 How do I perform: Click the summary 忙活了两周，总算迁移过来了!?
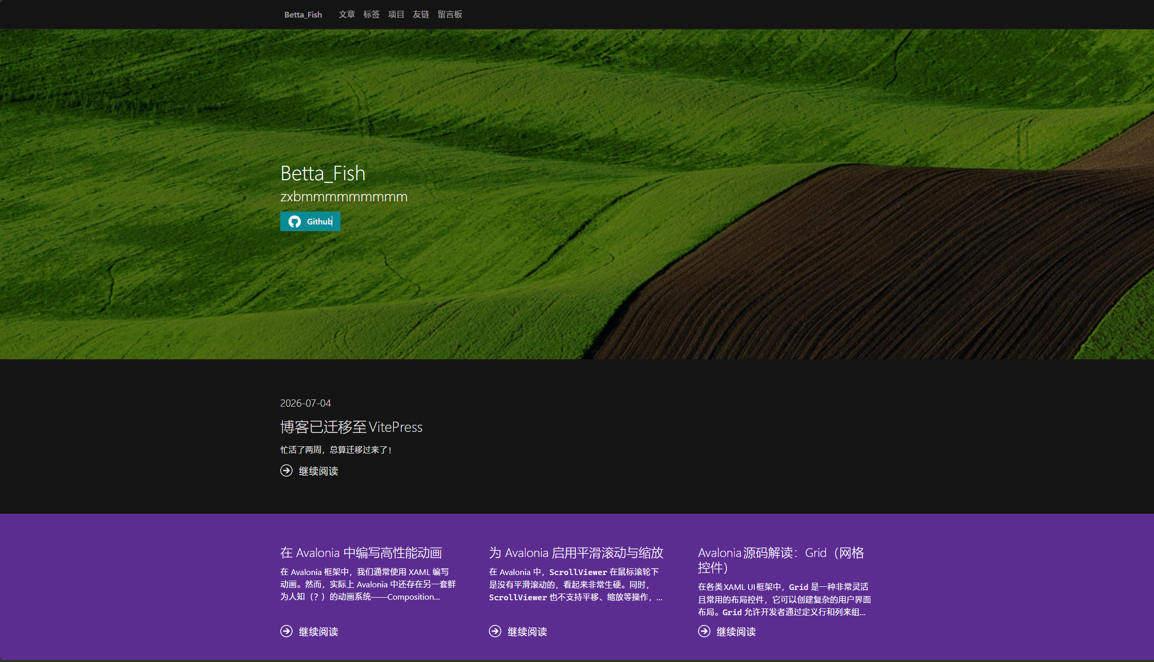point(336,450)
